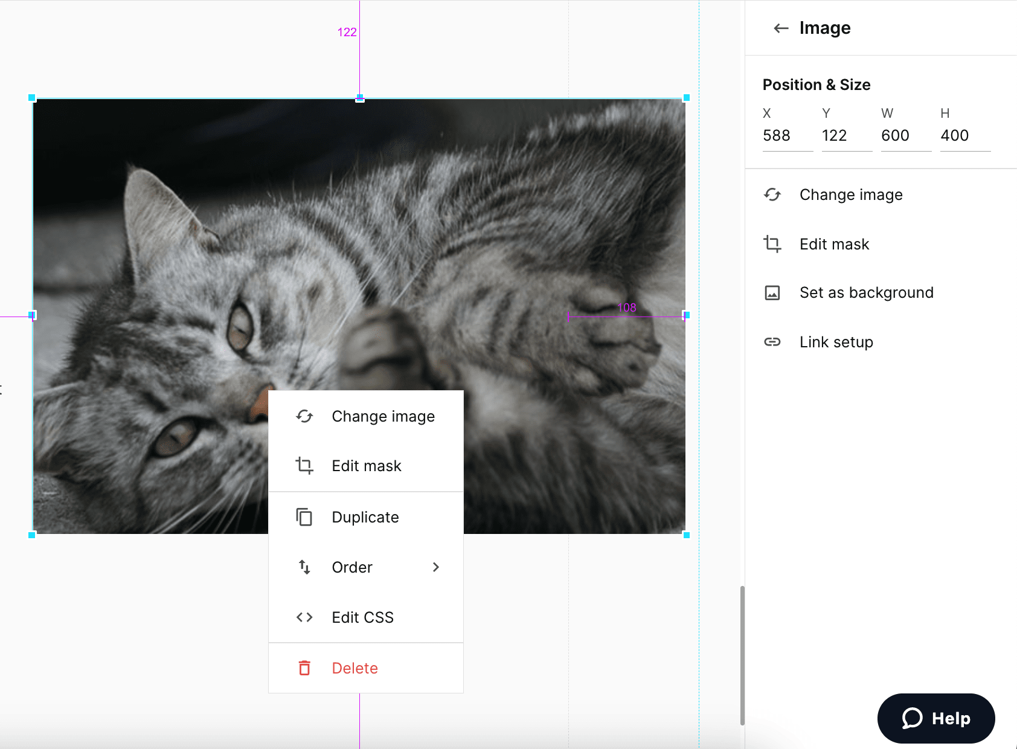Open the Help chat button
Image resolution: width=1017 pixels, height=749 pixels.
[x=936, y=718]
